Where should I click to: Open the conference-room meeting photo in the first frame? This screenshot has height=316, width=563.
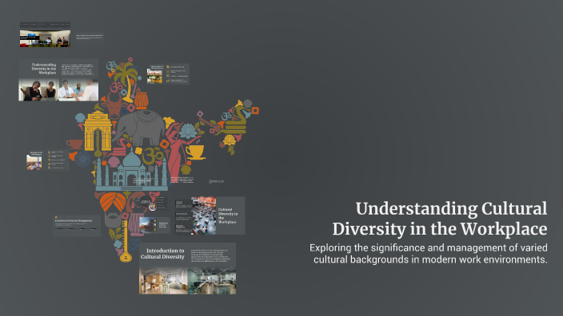pyautogui.click(x=45, y=38)
